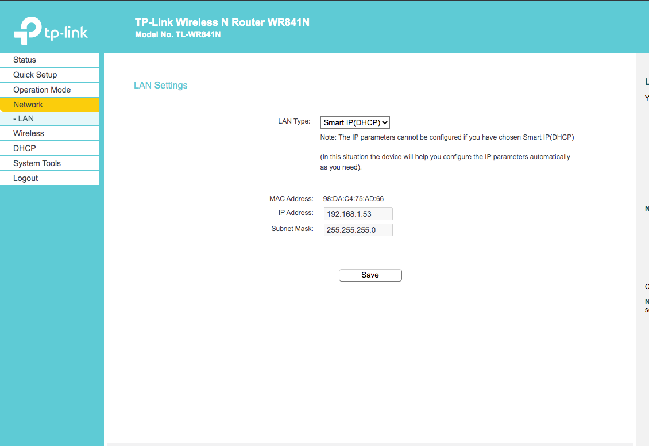The width and height of the screenshot is (649, 446).
Task: Click the LAN Settings heading
Action: pos(161,85)
